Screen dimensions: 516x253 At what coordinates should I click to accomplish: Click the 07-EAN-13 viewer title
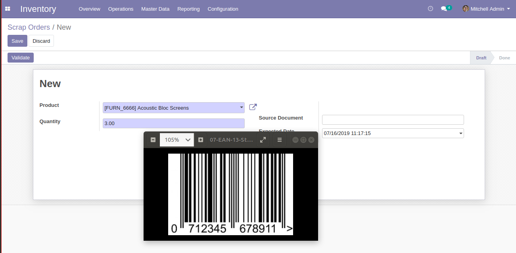[x=231, y=140]
